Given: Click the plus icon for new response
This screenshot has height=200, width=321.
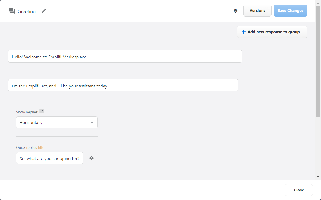Looking at the screenshot, I should 243,32.
